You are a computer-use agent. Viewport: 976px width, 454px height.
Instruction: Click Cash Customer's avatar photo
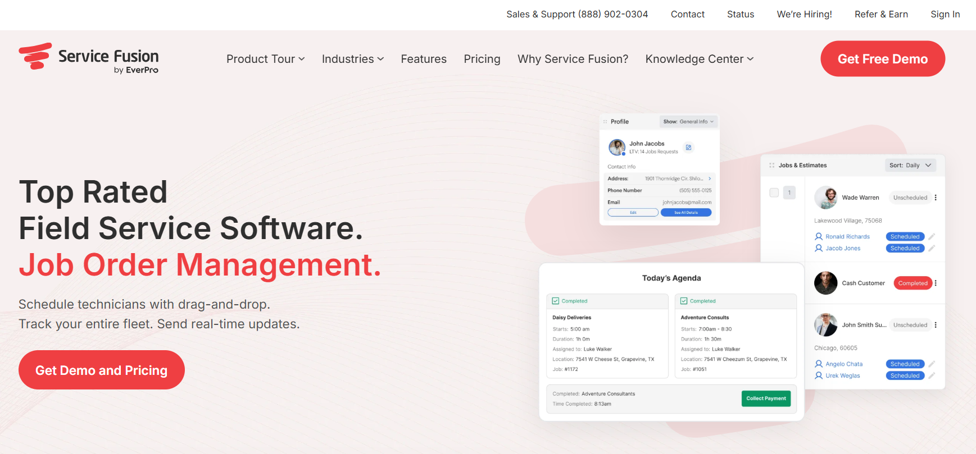click(826, 283)
